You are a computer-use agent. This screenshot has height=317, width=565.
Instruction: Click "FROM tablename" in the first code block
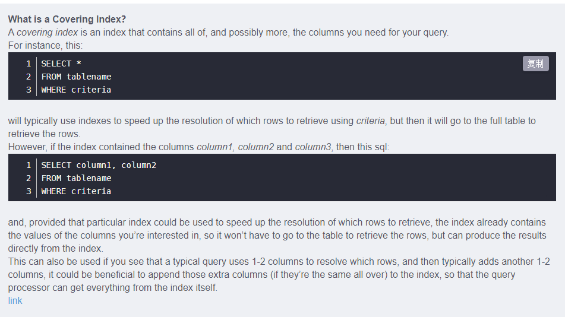76,77
